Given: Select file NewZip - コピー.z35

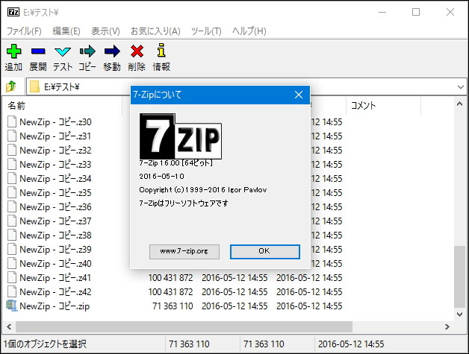Looking at the screenshot, I should (x=55, y=193).
